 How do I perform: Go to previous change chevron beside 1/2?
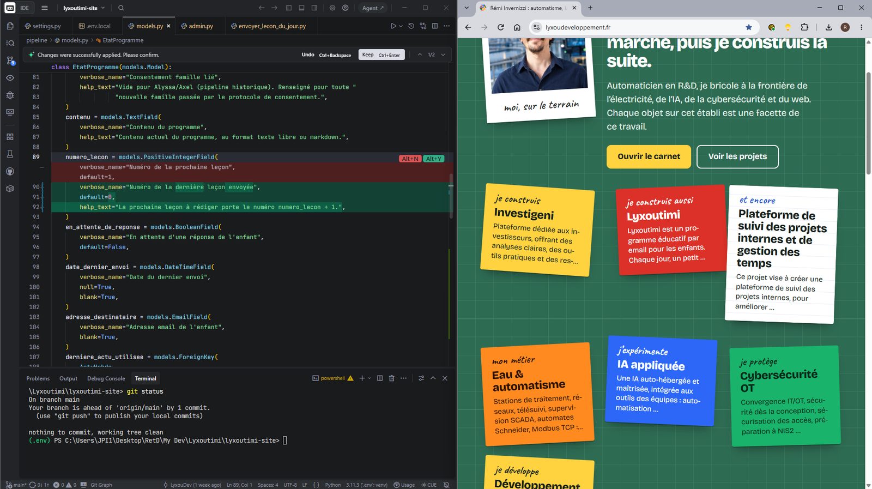coord(420,55)
